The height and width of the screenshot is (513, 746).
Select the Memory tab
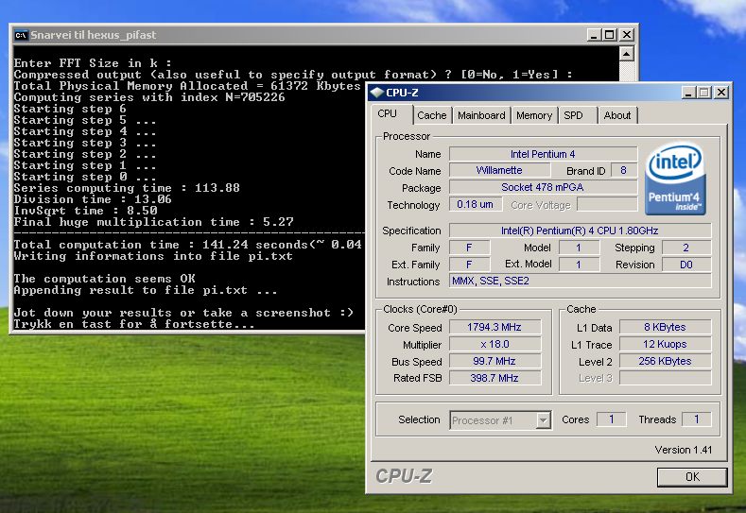tap(534, 115)
